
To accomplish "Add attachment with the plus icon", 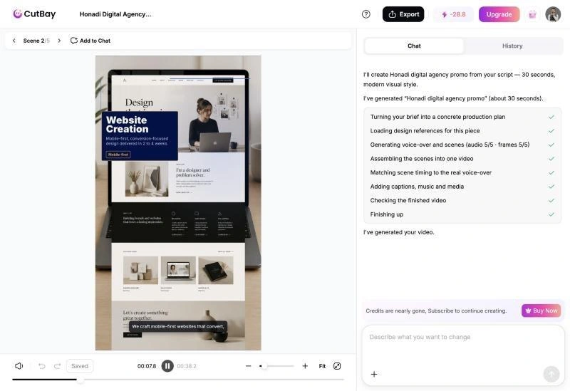I will pyautogui.click(x=374, y=374).
